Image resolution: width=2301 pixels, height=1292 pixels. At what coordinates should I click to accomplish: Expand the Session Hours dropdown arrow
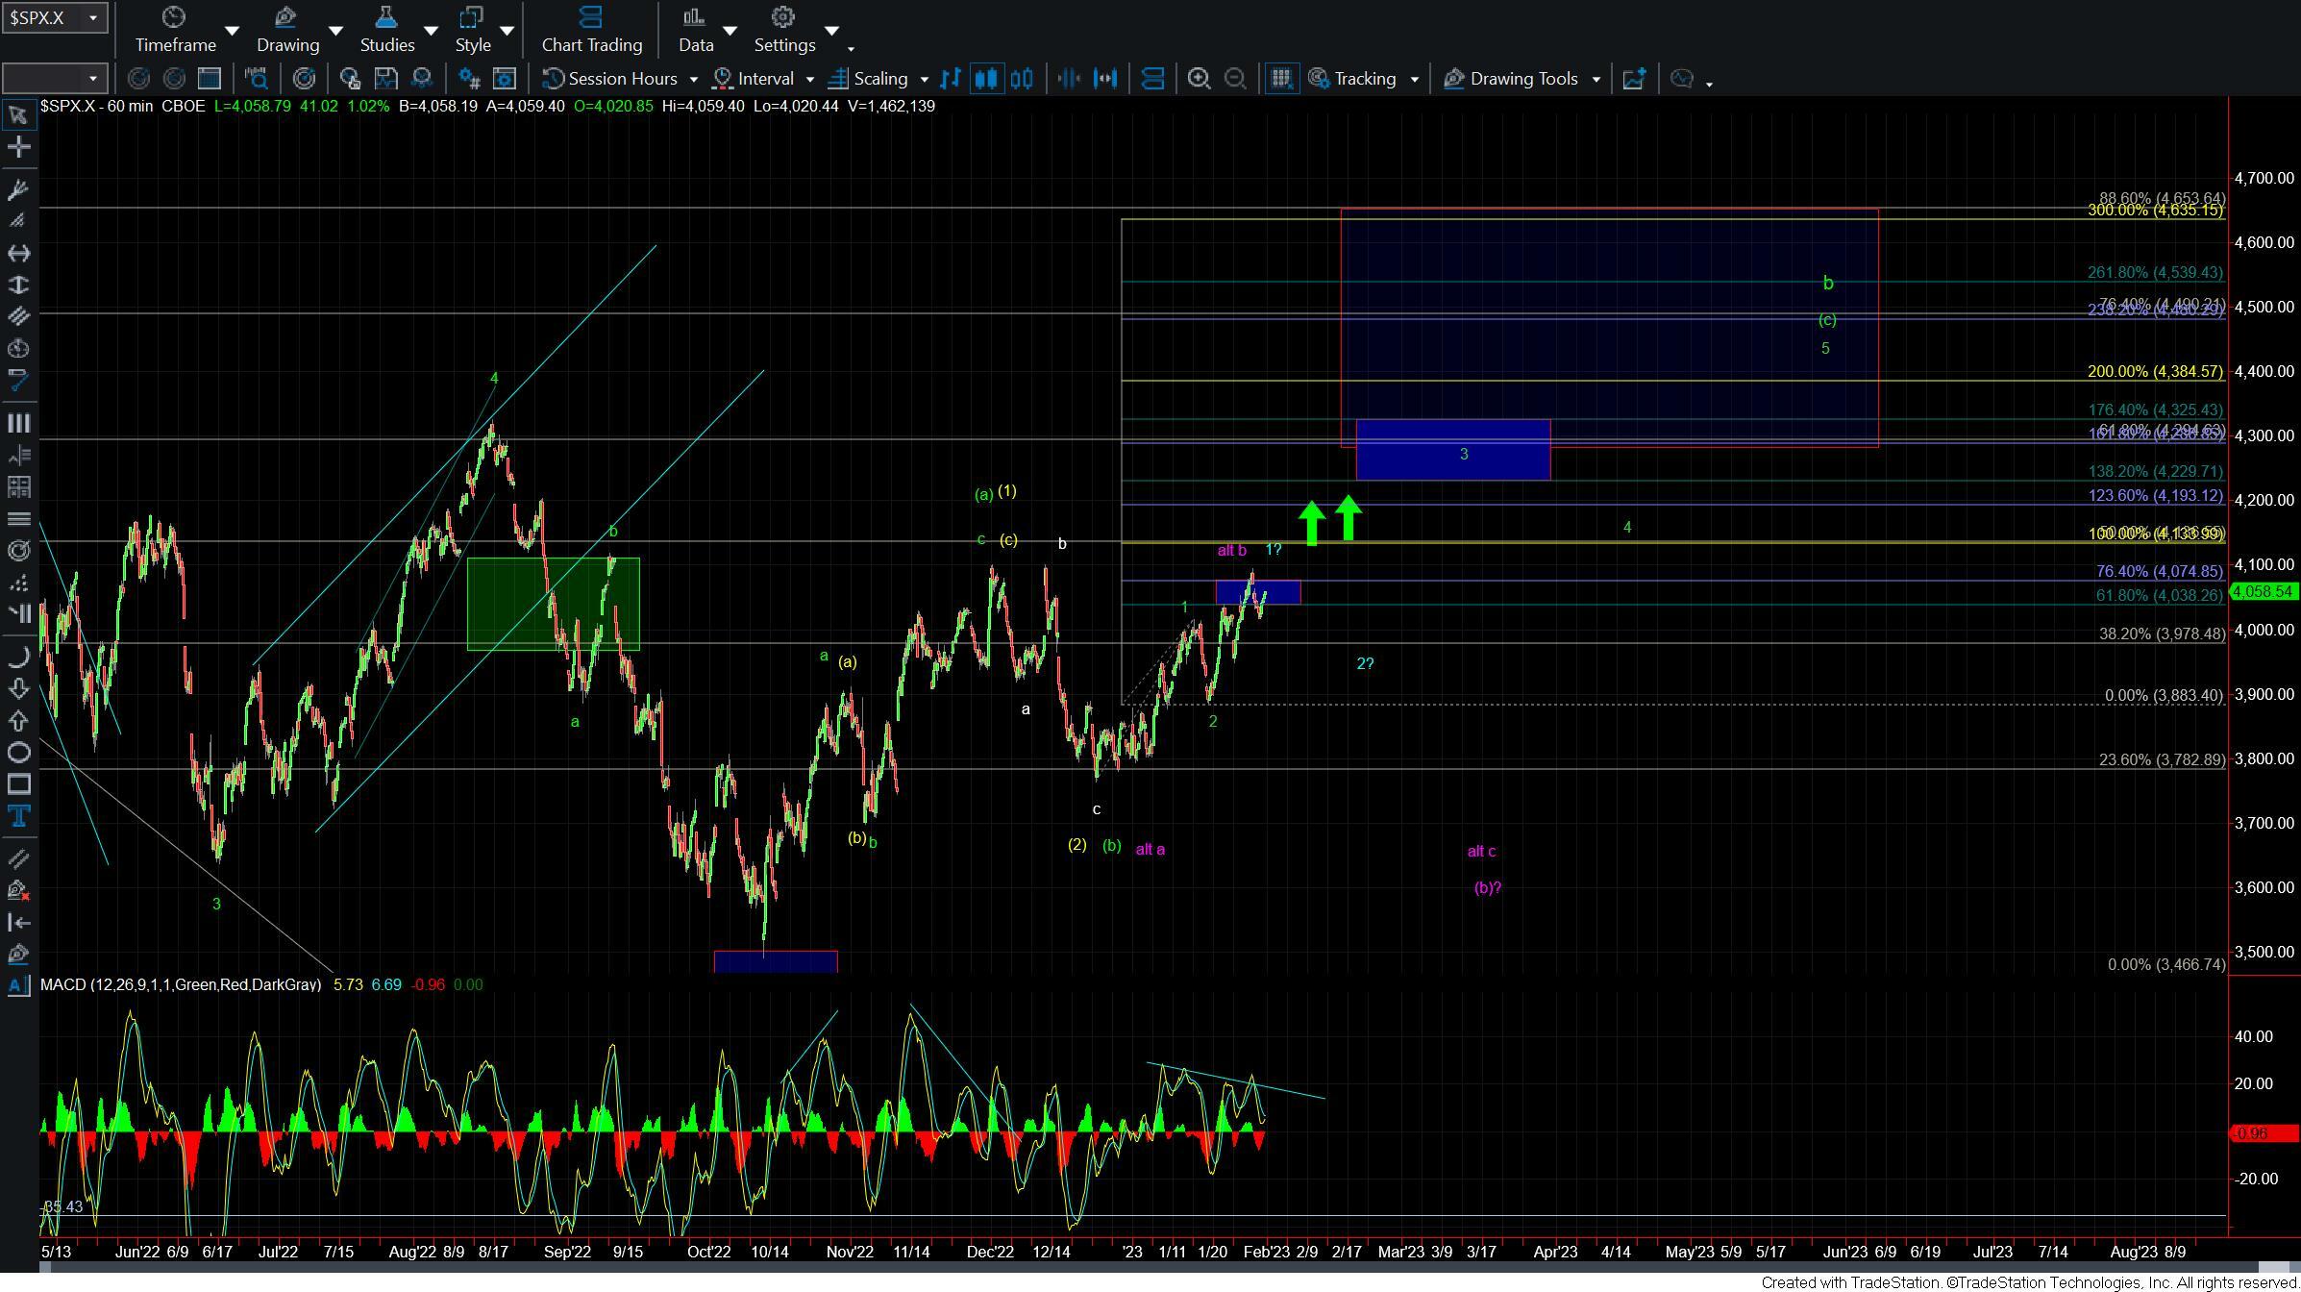693,79
